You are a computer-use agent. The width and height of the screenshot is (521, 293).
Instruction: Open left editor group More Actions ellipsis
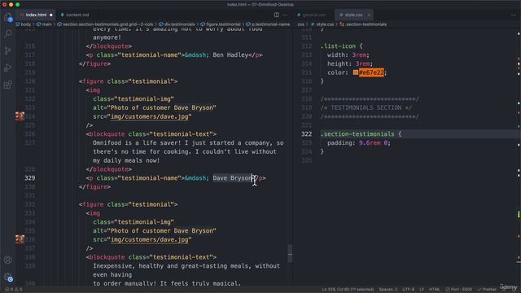click(x=285, y=15)
